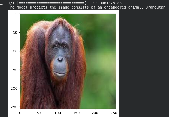Viewport: 169px width, 117px height.
Task: Click the x-axis tick label 100
Action: pos(58,113)
